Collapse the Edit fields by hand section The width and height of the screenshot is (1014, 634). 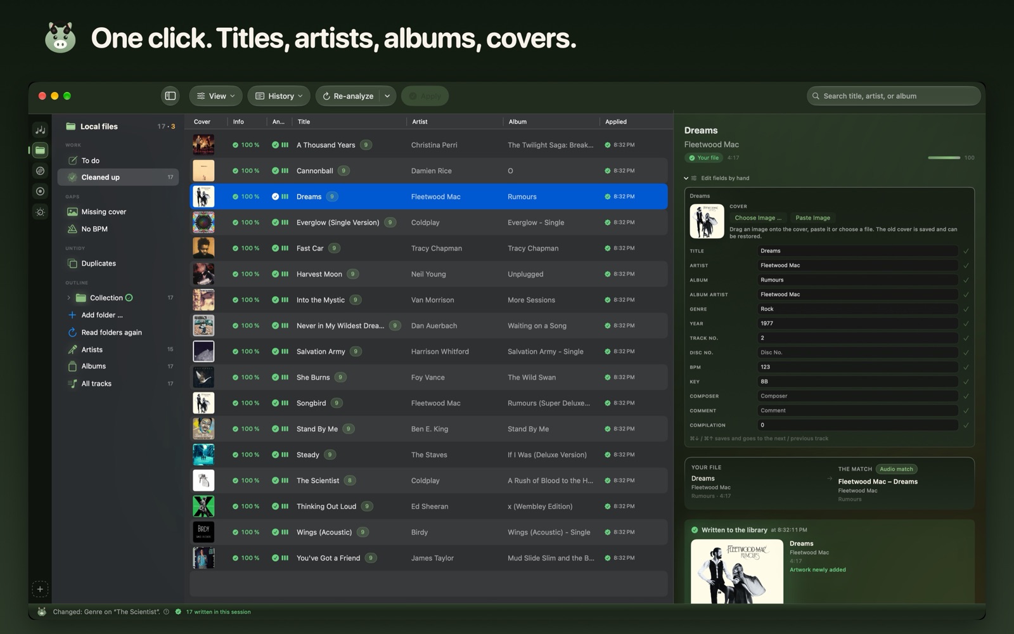(686, 178)
